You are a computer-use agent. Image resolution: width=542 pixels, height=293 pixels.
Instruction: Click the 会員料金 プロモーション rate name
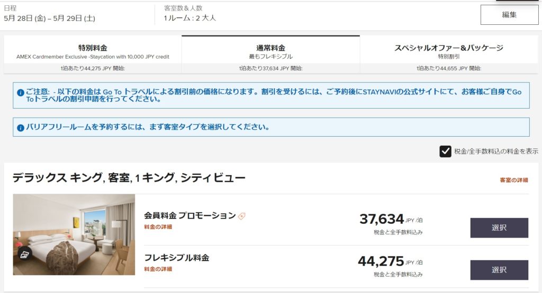tap(189, 215)
